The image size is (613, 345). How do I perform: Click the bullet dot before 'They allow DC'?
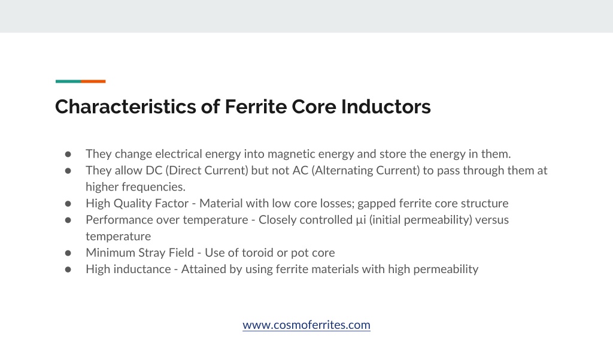click(x=68, y=171)
